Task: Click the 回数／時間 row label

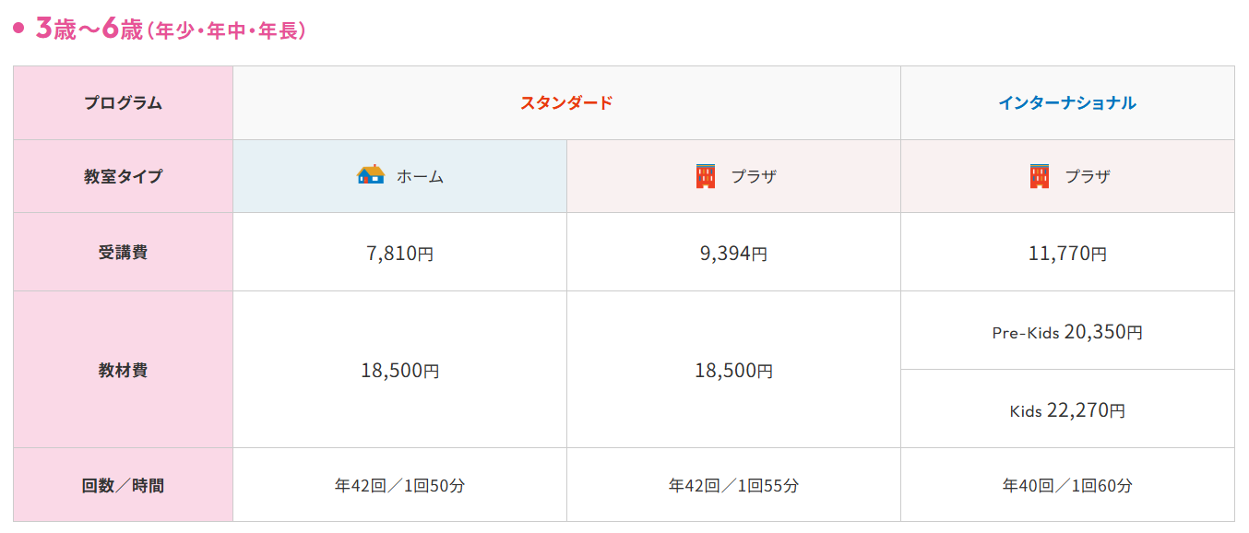Action: (123, 485)
